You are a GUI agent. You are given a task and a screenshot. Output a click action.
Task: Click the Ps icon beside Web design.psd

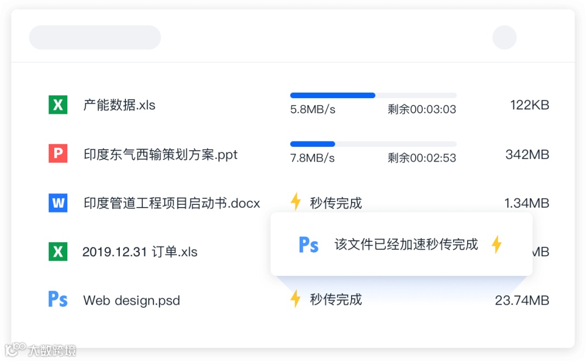coord(58,299)
